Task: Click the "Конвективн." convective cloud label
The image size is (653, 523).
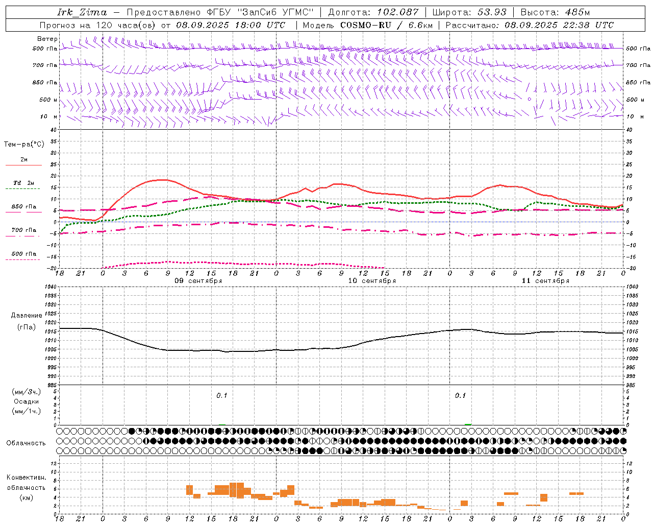Action: click(x=27, y=478)
